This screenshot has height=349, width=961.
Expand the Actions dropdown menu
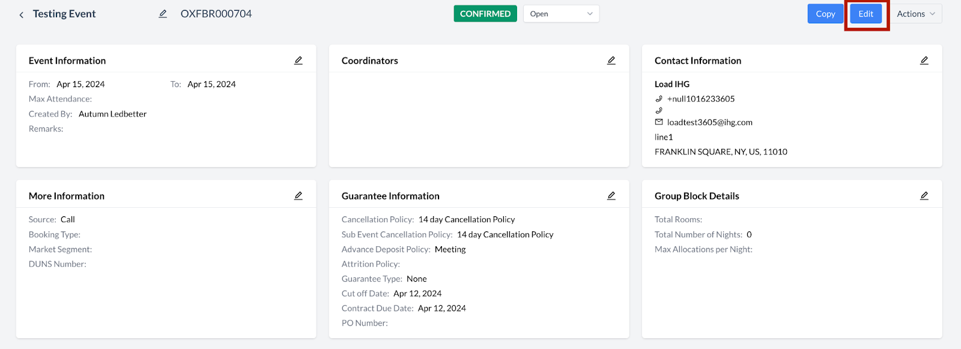coord(916,14)
